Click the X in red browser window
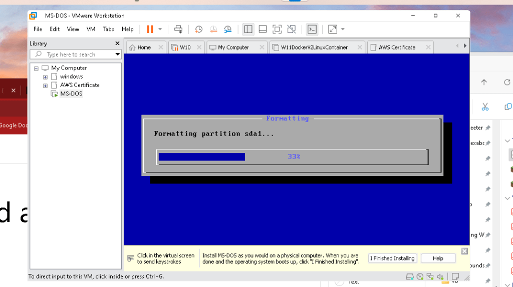This screenshot has height=287, width=513. pyautogui.click(x=14, y=90)
